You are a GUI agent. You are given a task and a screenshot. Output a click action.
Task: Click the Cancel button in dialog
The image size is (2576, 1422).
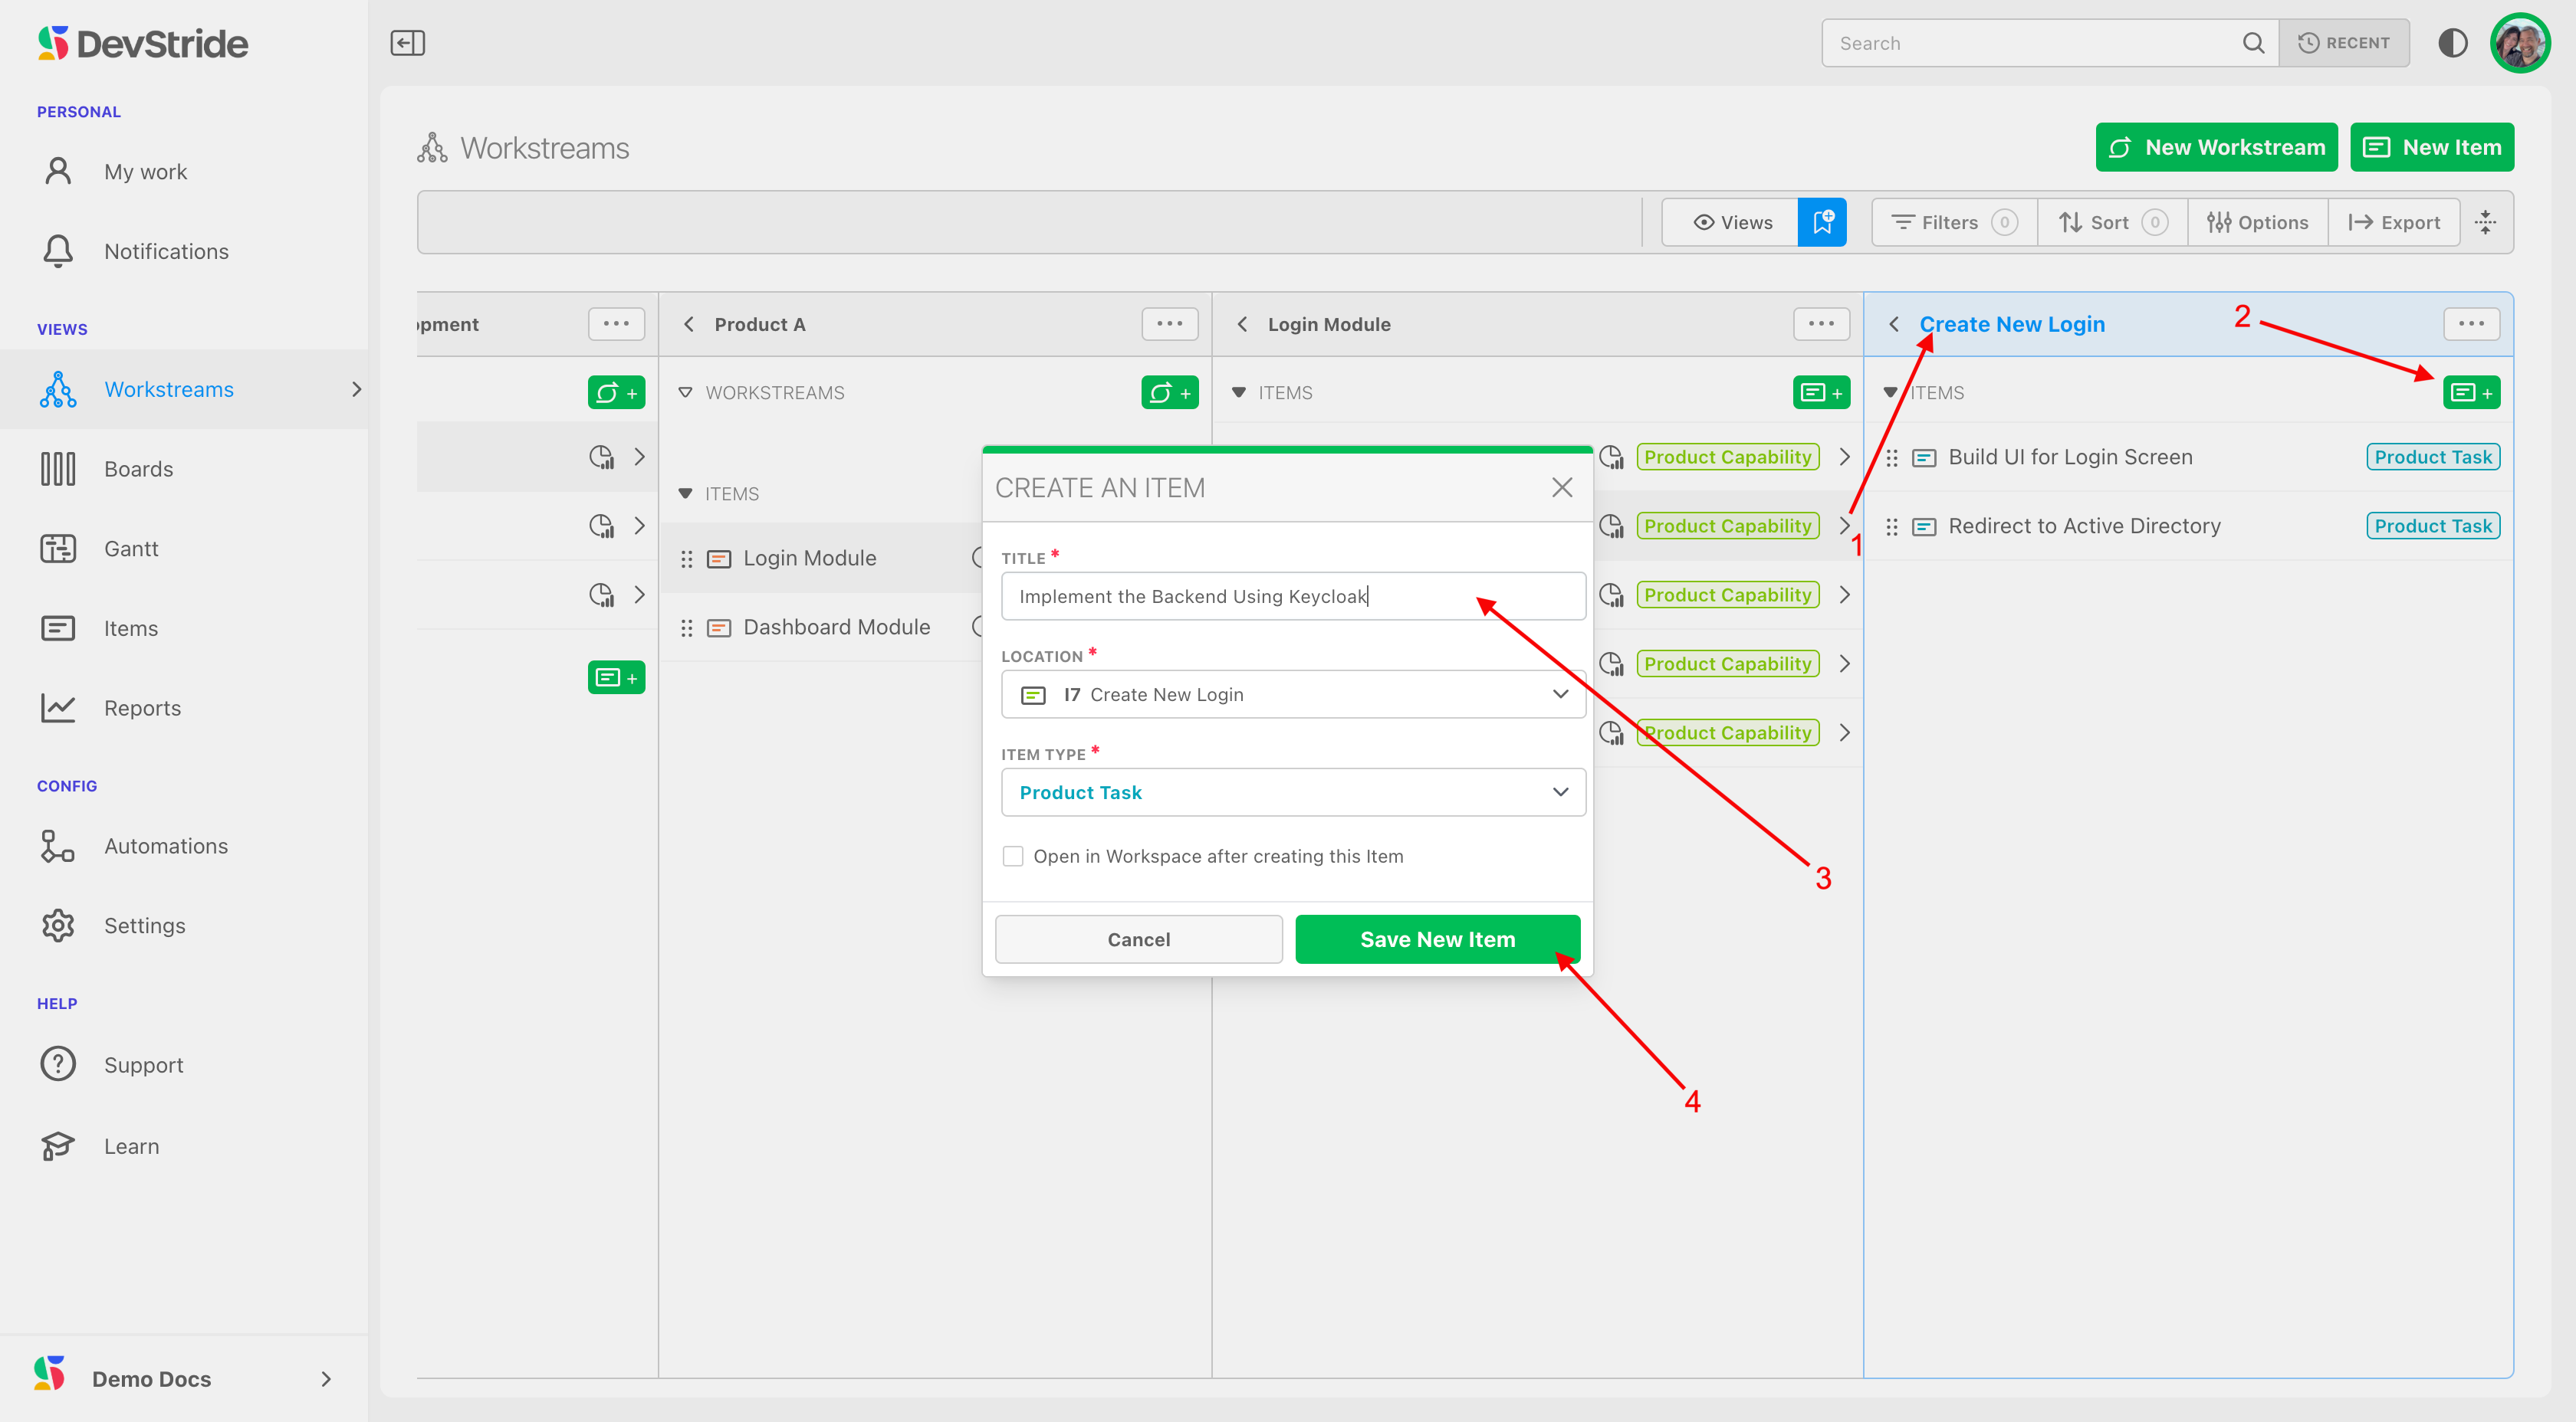click(x=1138, y=939)
